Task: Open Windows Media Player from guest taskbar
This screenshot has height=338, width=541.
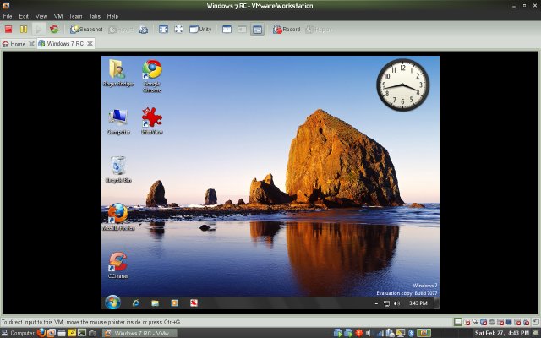Action: (x=175, y=303)
